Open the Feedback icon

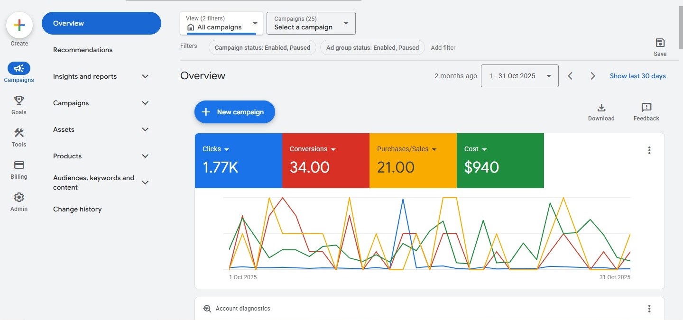[x=646, y=108]
